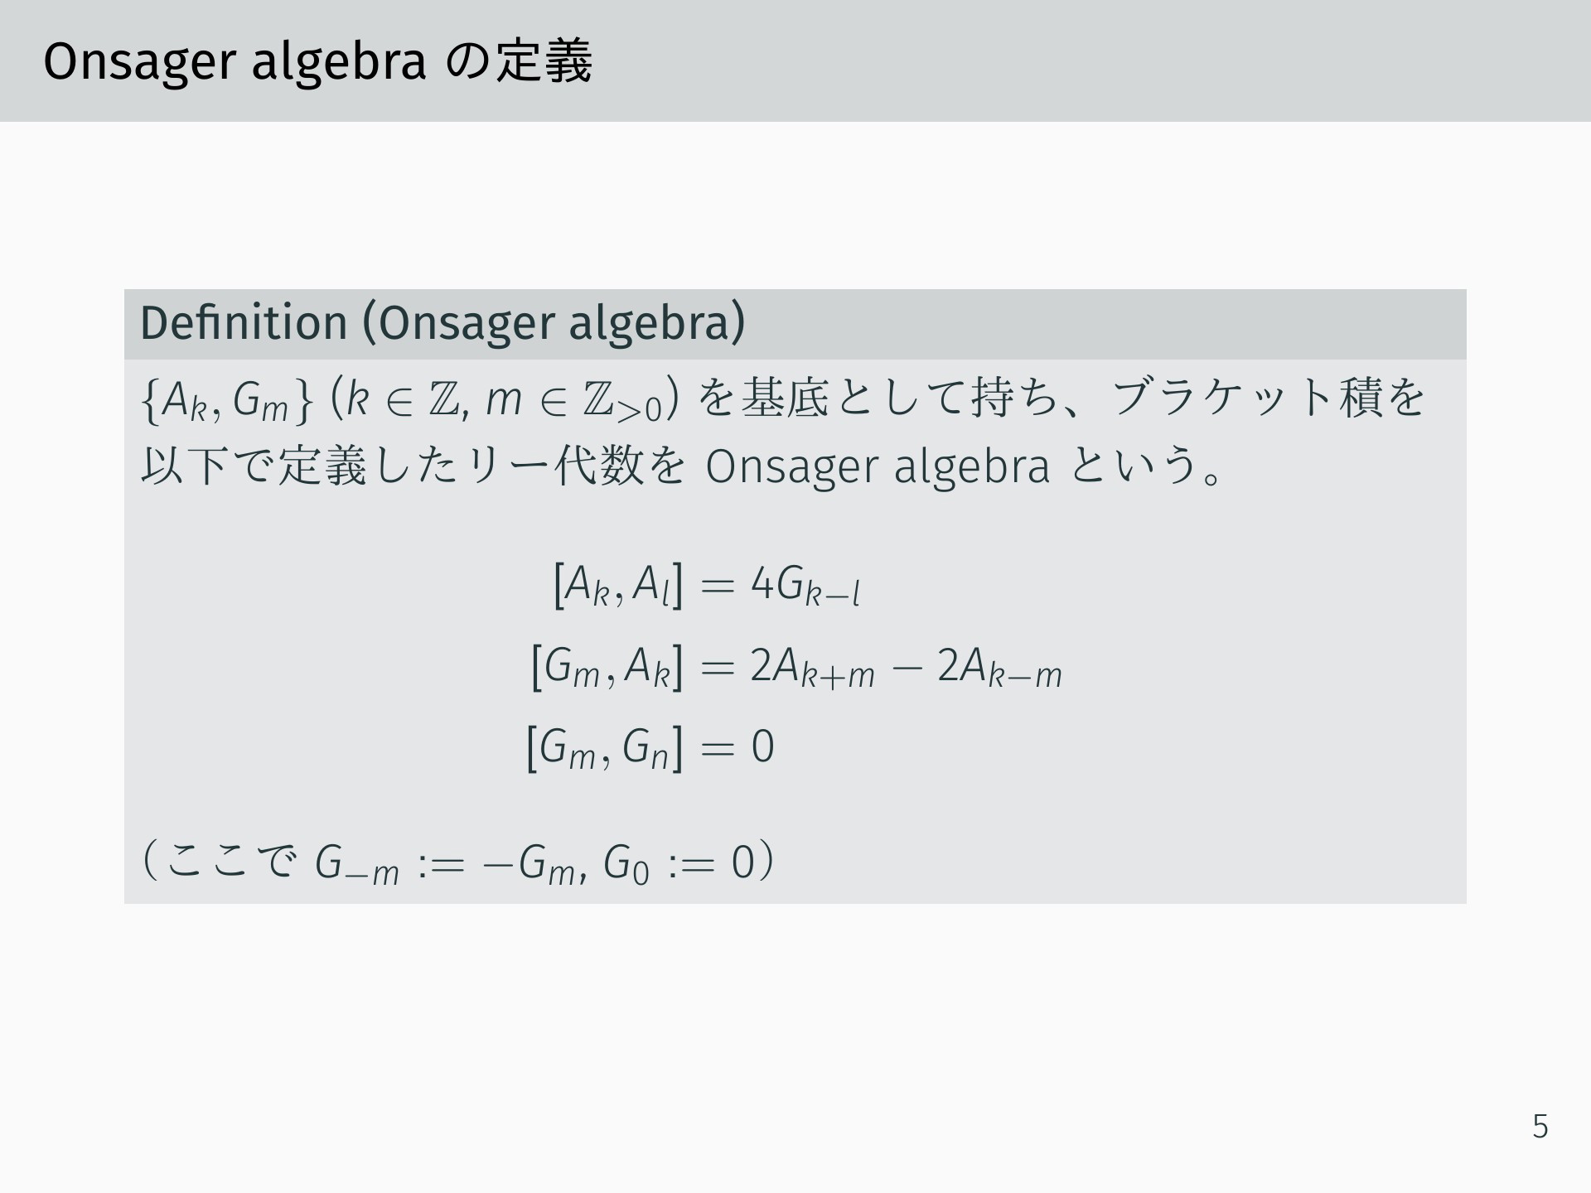This screenshot has width=1591, height=1193.
Task: Click the 'k ∈ Z' condition text
Action: pyautogui.click(x=406, y=398)
